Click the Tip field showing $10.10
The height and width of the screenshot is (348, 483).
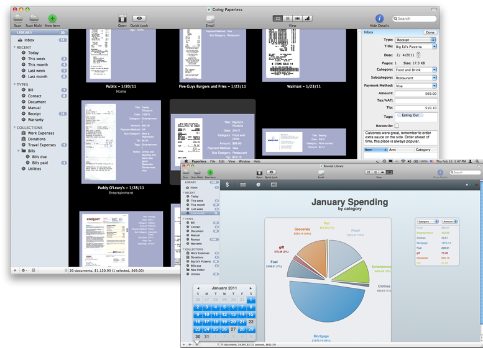coord(416,108)
